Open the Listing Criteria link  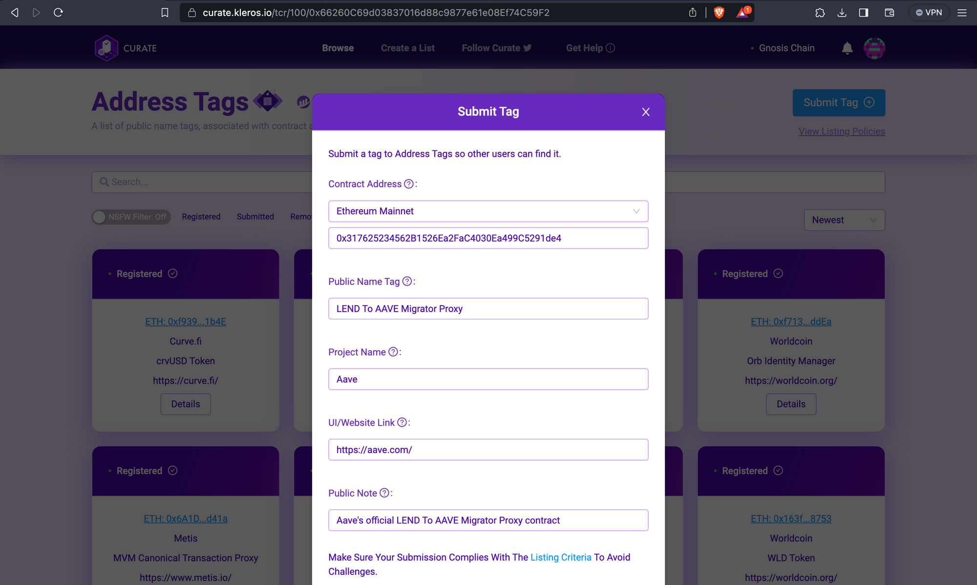point(560,557)
